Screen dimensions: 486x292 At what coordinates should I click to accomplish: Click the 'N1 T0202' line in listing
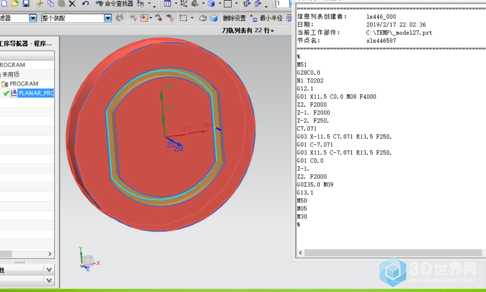[310, 81]
